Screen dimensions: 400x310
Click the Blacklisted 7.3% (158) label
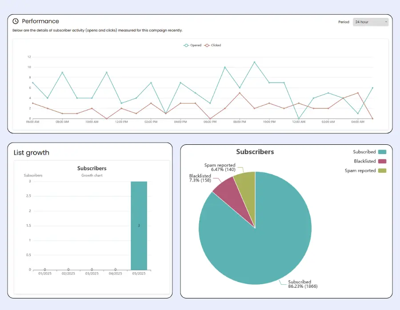point(201,179)
